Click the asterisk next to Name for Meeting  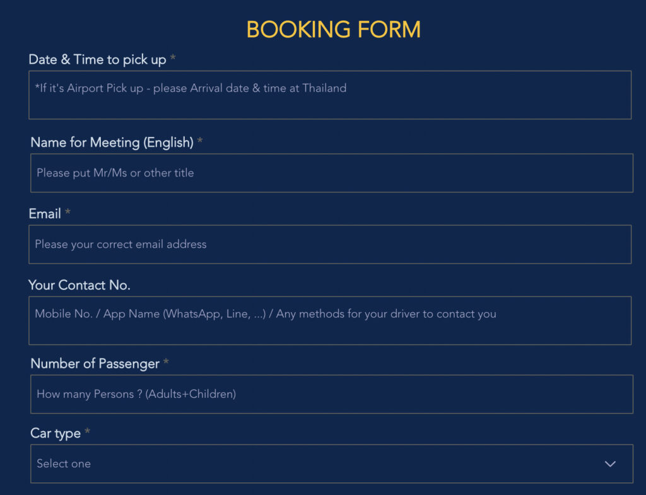tap(200, 143)
